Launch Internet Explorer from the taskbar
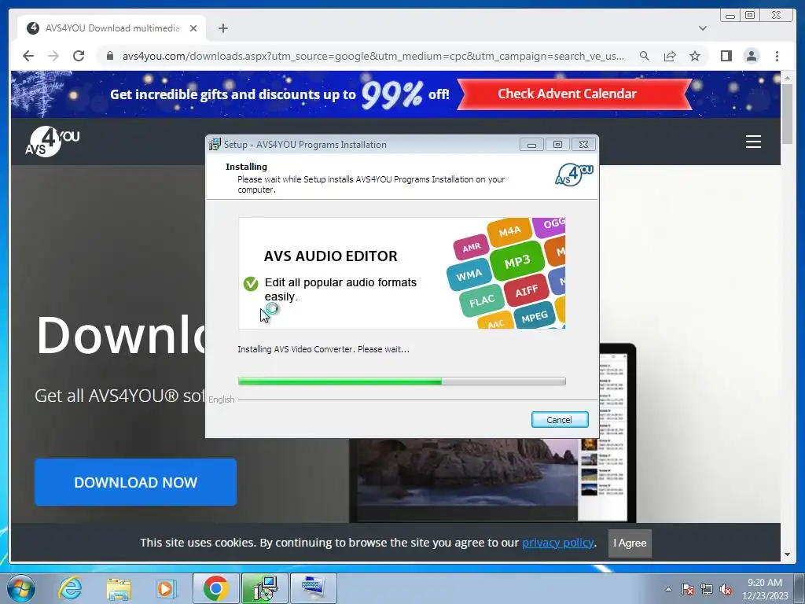 [x=70, y=588]
